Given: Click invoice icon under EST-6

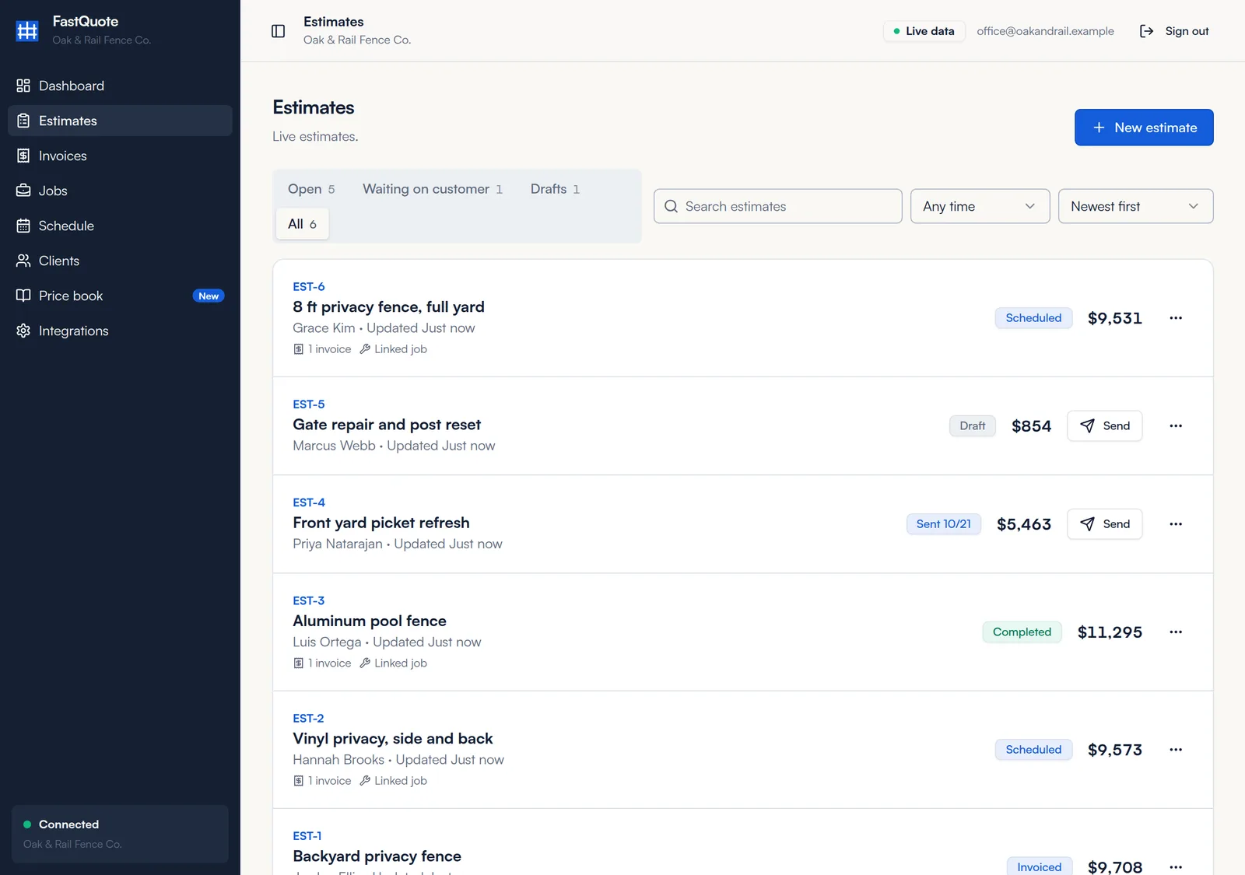Looking at the screenshot, I should tap(298, 349).
